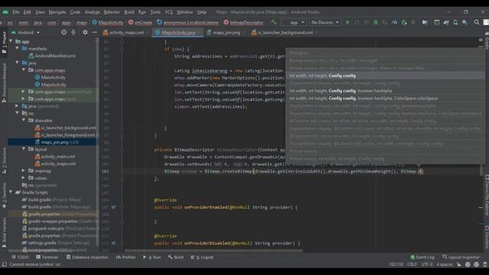Open the Favorites side tab
The width and height of the screenshot is (489, 275).
[4, 196]
